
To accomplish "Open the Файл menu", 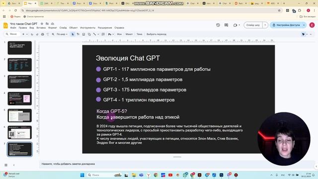I will pos(13,28).
